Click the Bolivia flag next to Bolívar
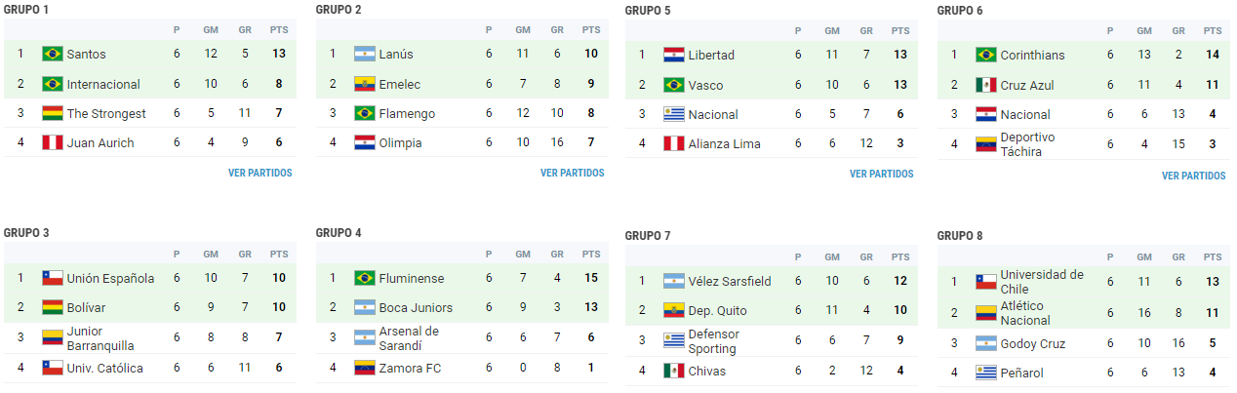The image size is (1237, 393). 52,307
